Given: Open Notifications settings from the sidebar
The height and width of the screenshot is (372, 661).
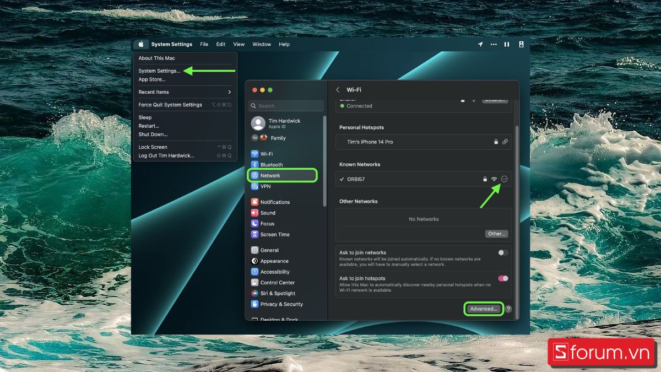Looking at the screenshot, I should 275,202.
